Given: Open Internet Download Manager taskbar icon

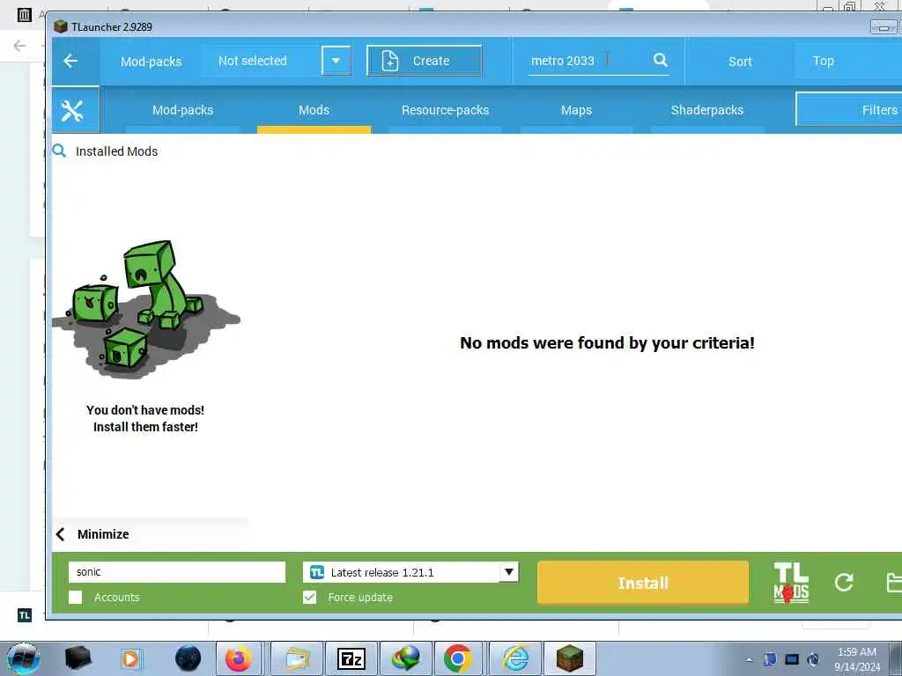Looking at the screenshot, I should point(405,658).
